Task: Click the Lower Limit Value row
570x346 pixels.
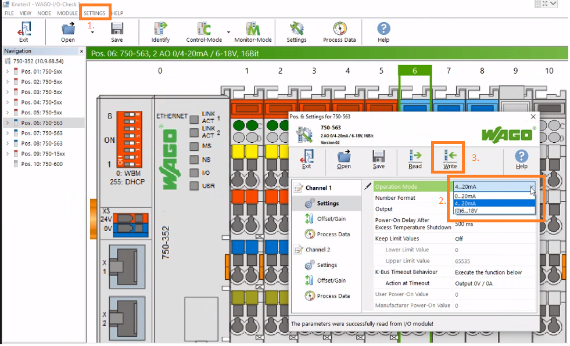Action: (455, 250)
